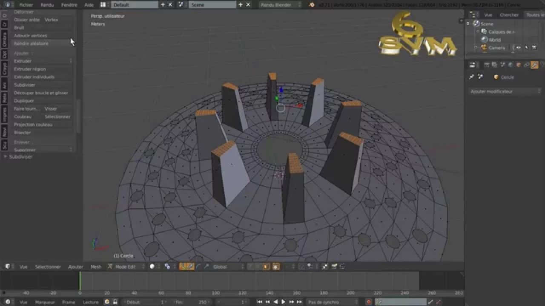Open the Object properties cube tab icon
This screenshot has height=306, width=545.
(x=519, y=65)
